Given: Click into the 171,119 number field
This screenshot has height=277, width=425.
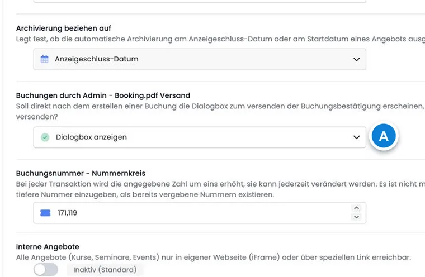Looking at the screenshot, I should click(200, 213).
